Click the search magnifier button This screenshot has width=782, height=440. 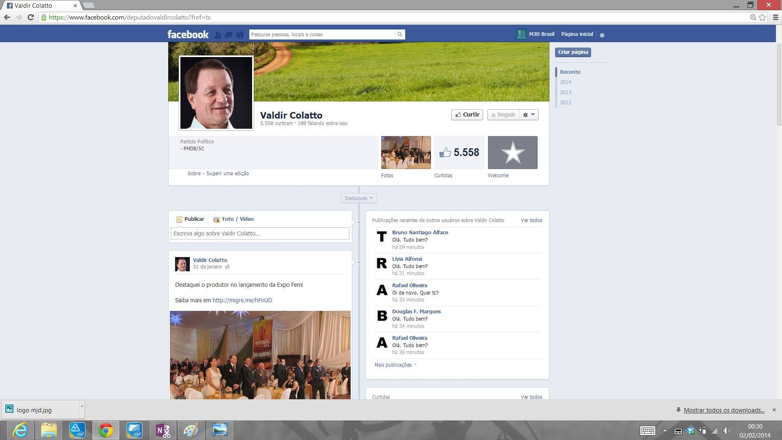[400, 34]
